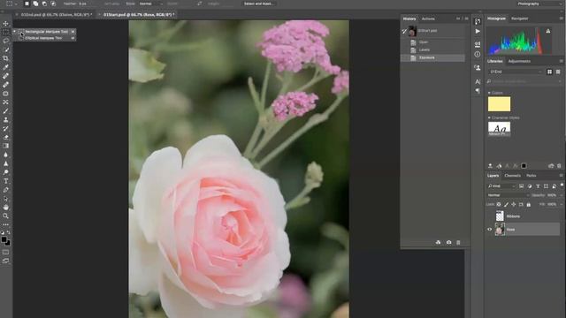
Task: Collapse the Colors section in Libraries
Action: coord(489,93)
